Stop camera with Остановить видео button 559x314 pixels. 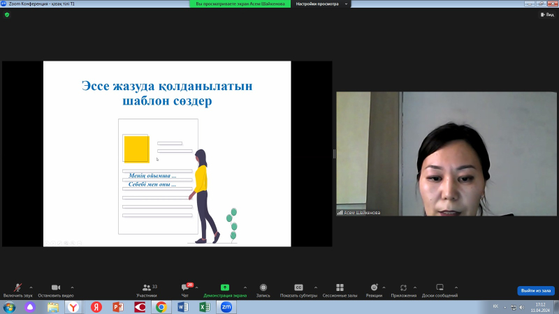click(55, 289)
